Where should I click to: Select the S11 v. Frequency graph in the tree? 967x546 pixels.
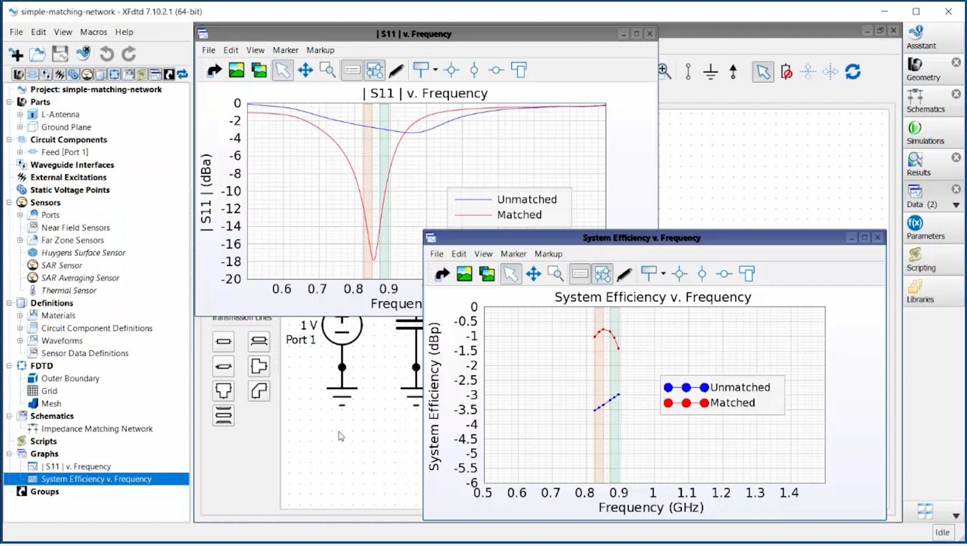pyautogui.click(x=76, y=466)
